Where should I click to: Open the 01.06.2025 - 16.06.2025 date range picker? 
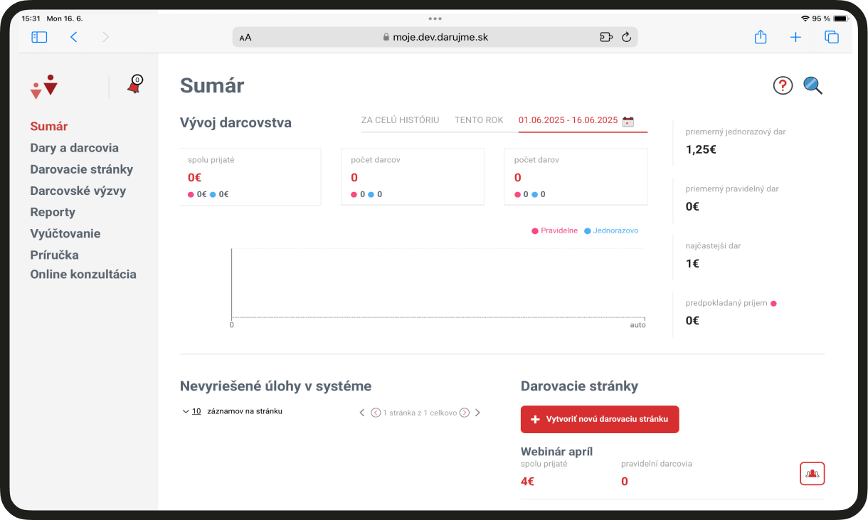point(568,120)
